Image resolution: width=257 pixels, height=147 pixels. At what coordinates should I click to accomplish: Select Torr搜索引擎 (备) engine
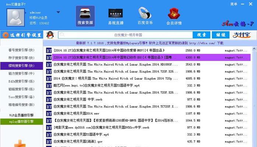(21, 97)
